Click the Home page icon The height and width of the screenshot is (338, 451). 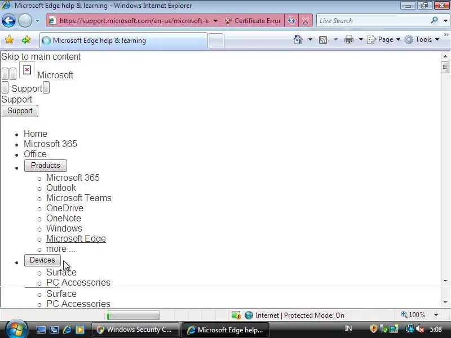pos(298,39)
